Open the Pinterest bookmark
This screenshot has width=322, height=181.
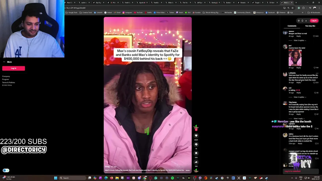281,13
